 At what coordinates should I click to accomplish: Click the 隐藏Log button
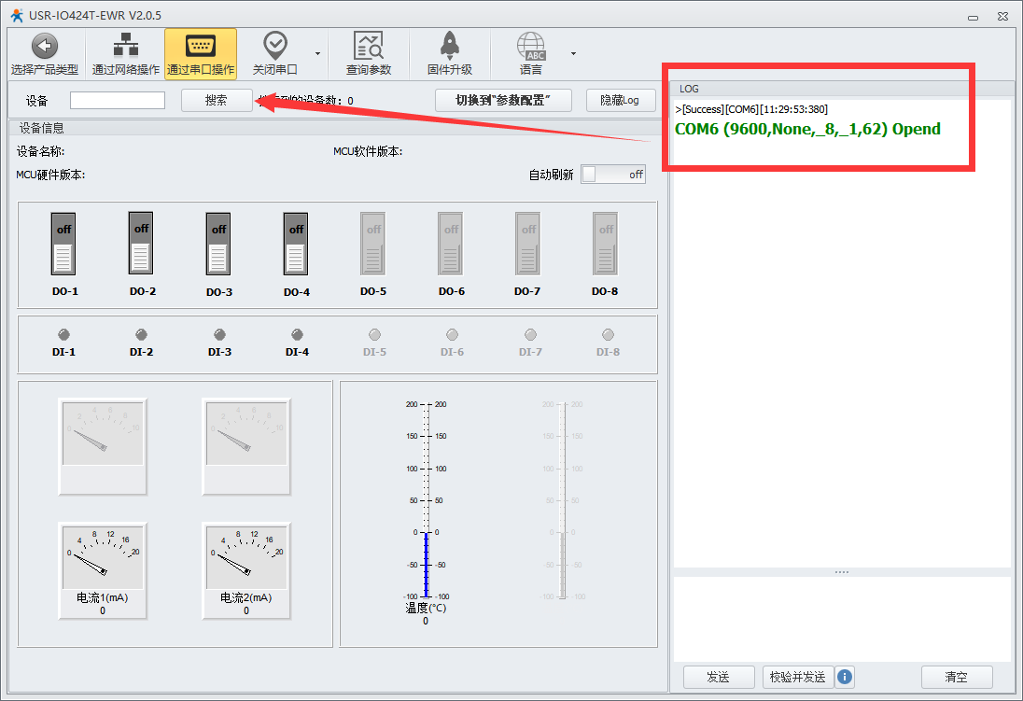(621, 101)
